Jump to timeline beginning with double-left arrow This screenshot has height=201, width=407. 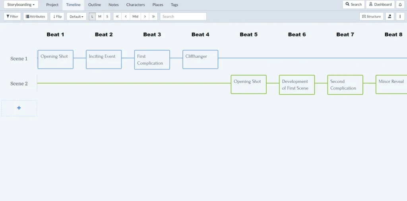[117, 16]
